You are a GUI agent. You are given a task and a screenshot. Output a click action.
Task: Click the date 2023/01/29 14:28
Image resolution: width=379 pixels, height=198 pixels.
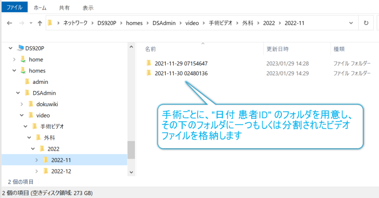(288, 63)
